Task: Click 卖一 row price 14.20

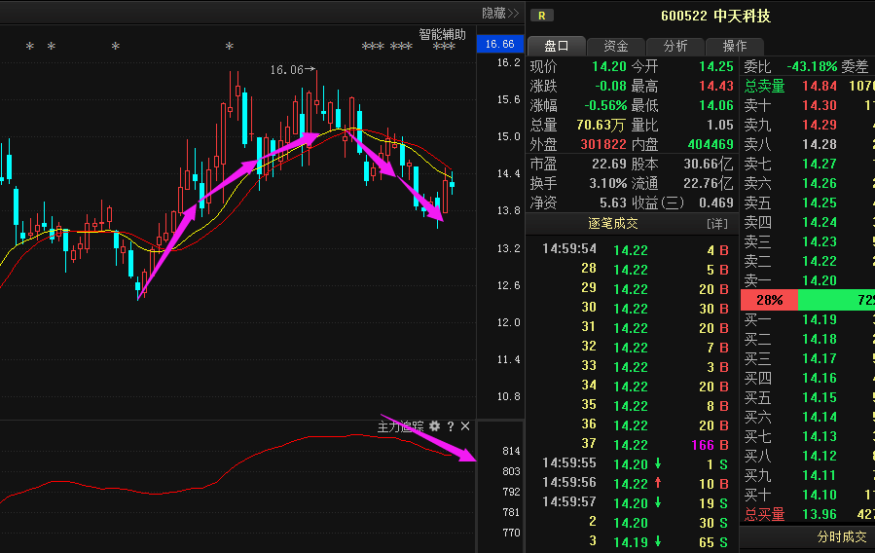Action: coord(820,280)
